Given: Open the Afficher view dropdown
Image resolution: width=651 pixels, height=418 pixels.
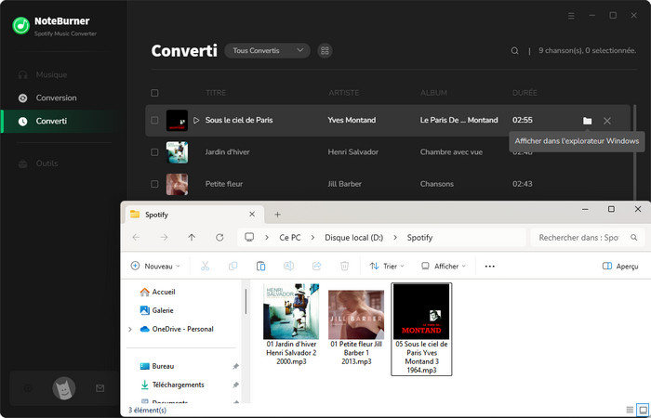Looking at the screenshot, I should [x=444, y=267].
